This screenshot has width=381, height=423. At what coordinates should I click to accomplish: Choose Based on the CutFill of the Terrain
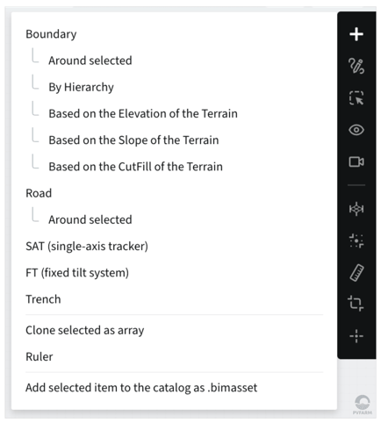135,167
